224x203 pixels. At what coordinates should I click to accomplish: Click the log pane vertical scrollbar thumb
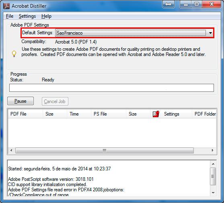pyautogui.click(x=213, y=176)
